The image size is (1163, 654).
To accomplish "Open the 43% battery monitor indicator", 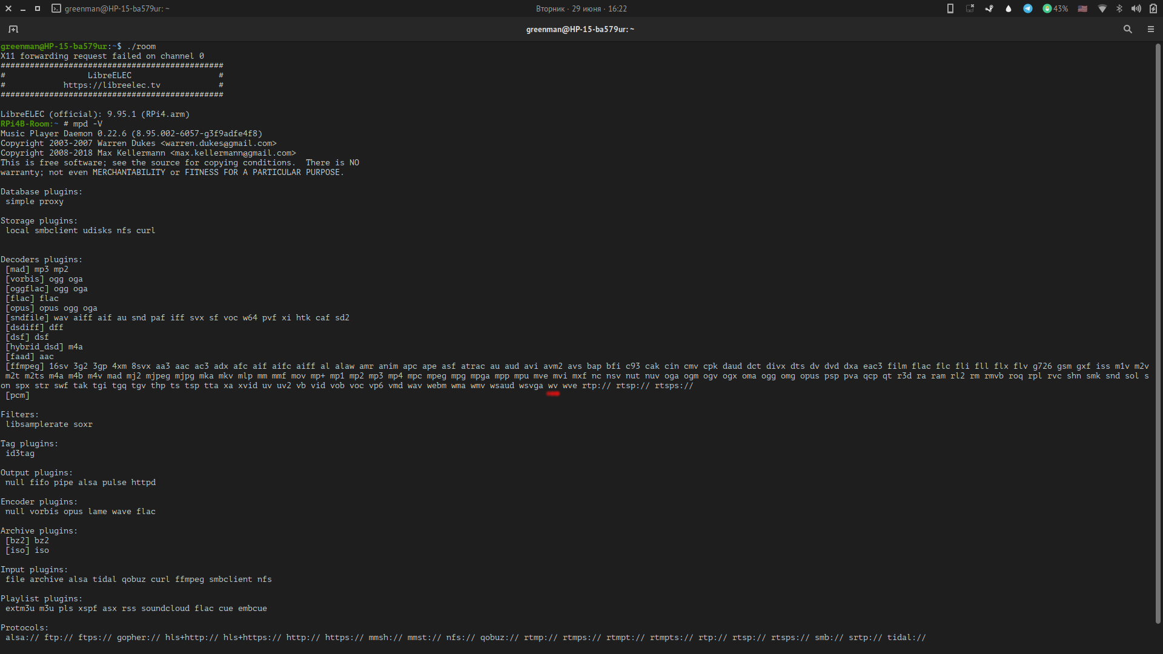I will tap(1055, 8).
